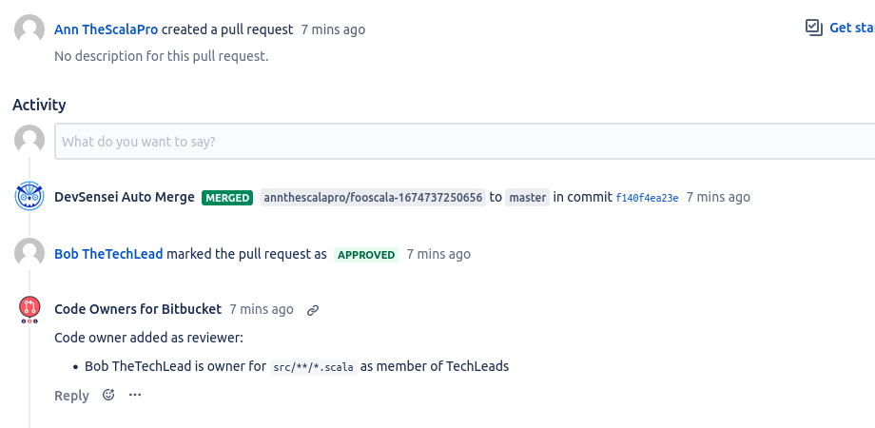Screen dimensions: 875x428
Task: Click the comment box 'What do you want to say?'
Action: pyautogui.click(x=464, y=141)
